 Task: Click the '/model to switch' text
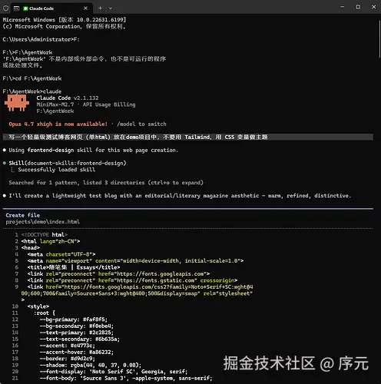pos(141,124)
